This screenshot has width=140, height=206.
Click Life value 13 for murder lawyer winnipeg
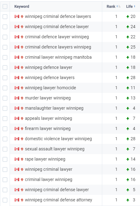click(133, 98)
